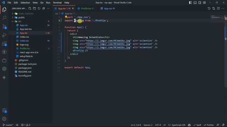The height and width of the screenshot is (127, 227).
Task: Open first imgur image URL link
Action: tap(108, 41)
